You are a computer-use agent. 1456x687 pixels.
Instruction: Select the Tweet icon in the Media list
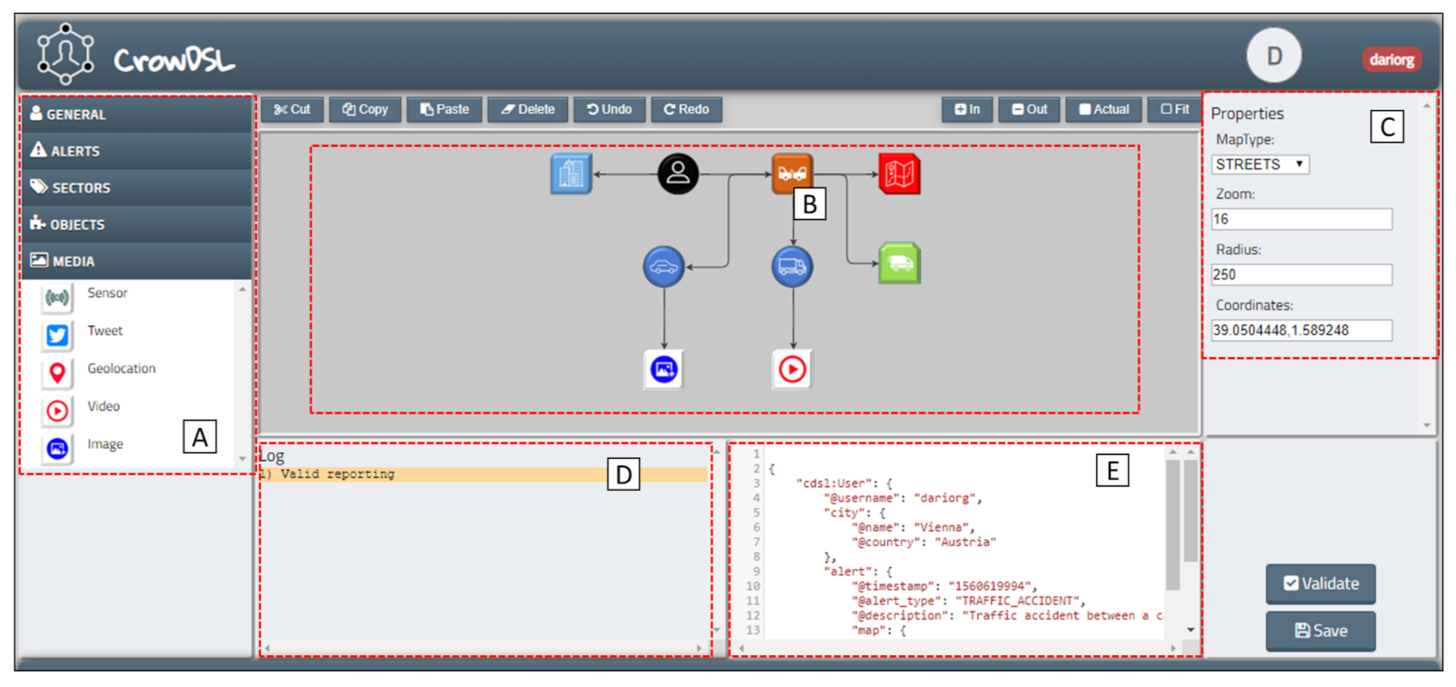pyautogui.click(x=57, y=335)
